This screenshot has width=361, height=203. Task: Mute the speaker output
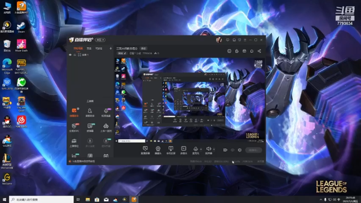click(x=209, y=150)
